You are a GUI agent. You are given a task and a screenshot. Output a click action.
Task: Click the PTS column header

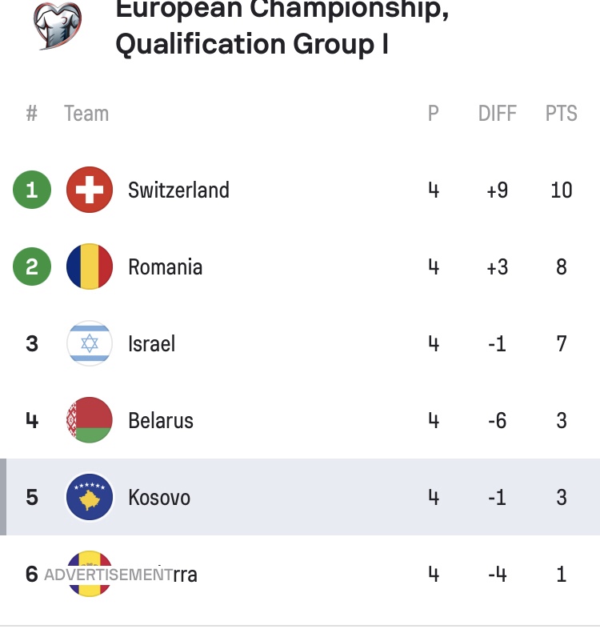[x=561, y=114]
